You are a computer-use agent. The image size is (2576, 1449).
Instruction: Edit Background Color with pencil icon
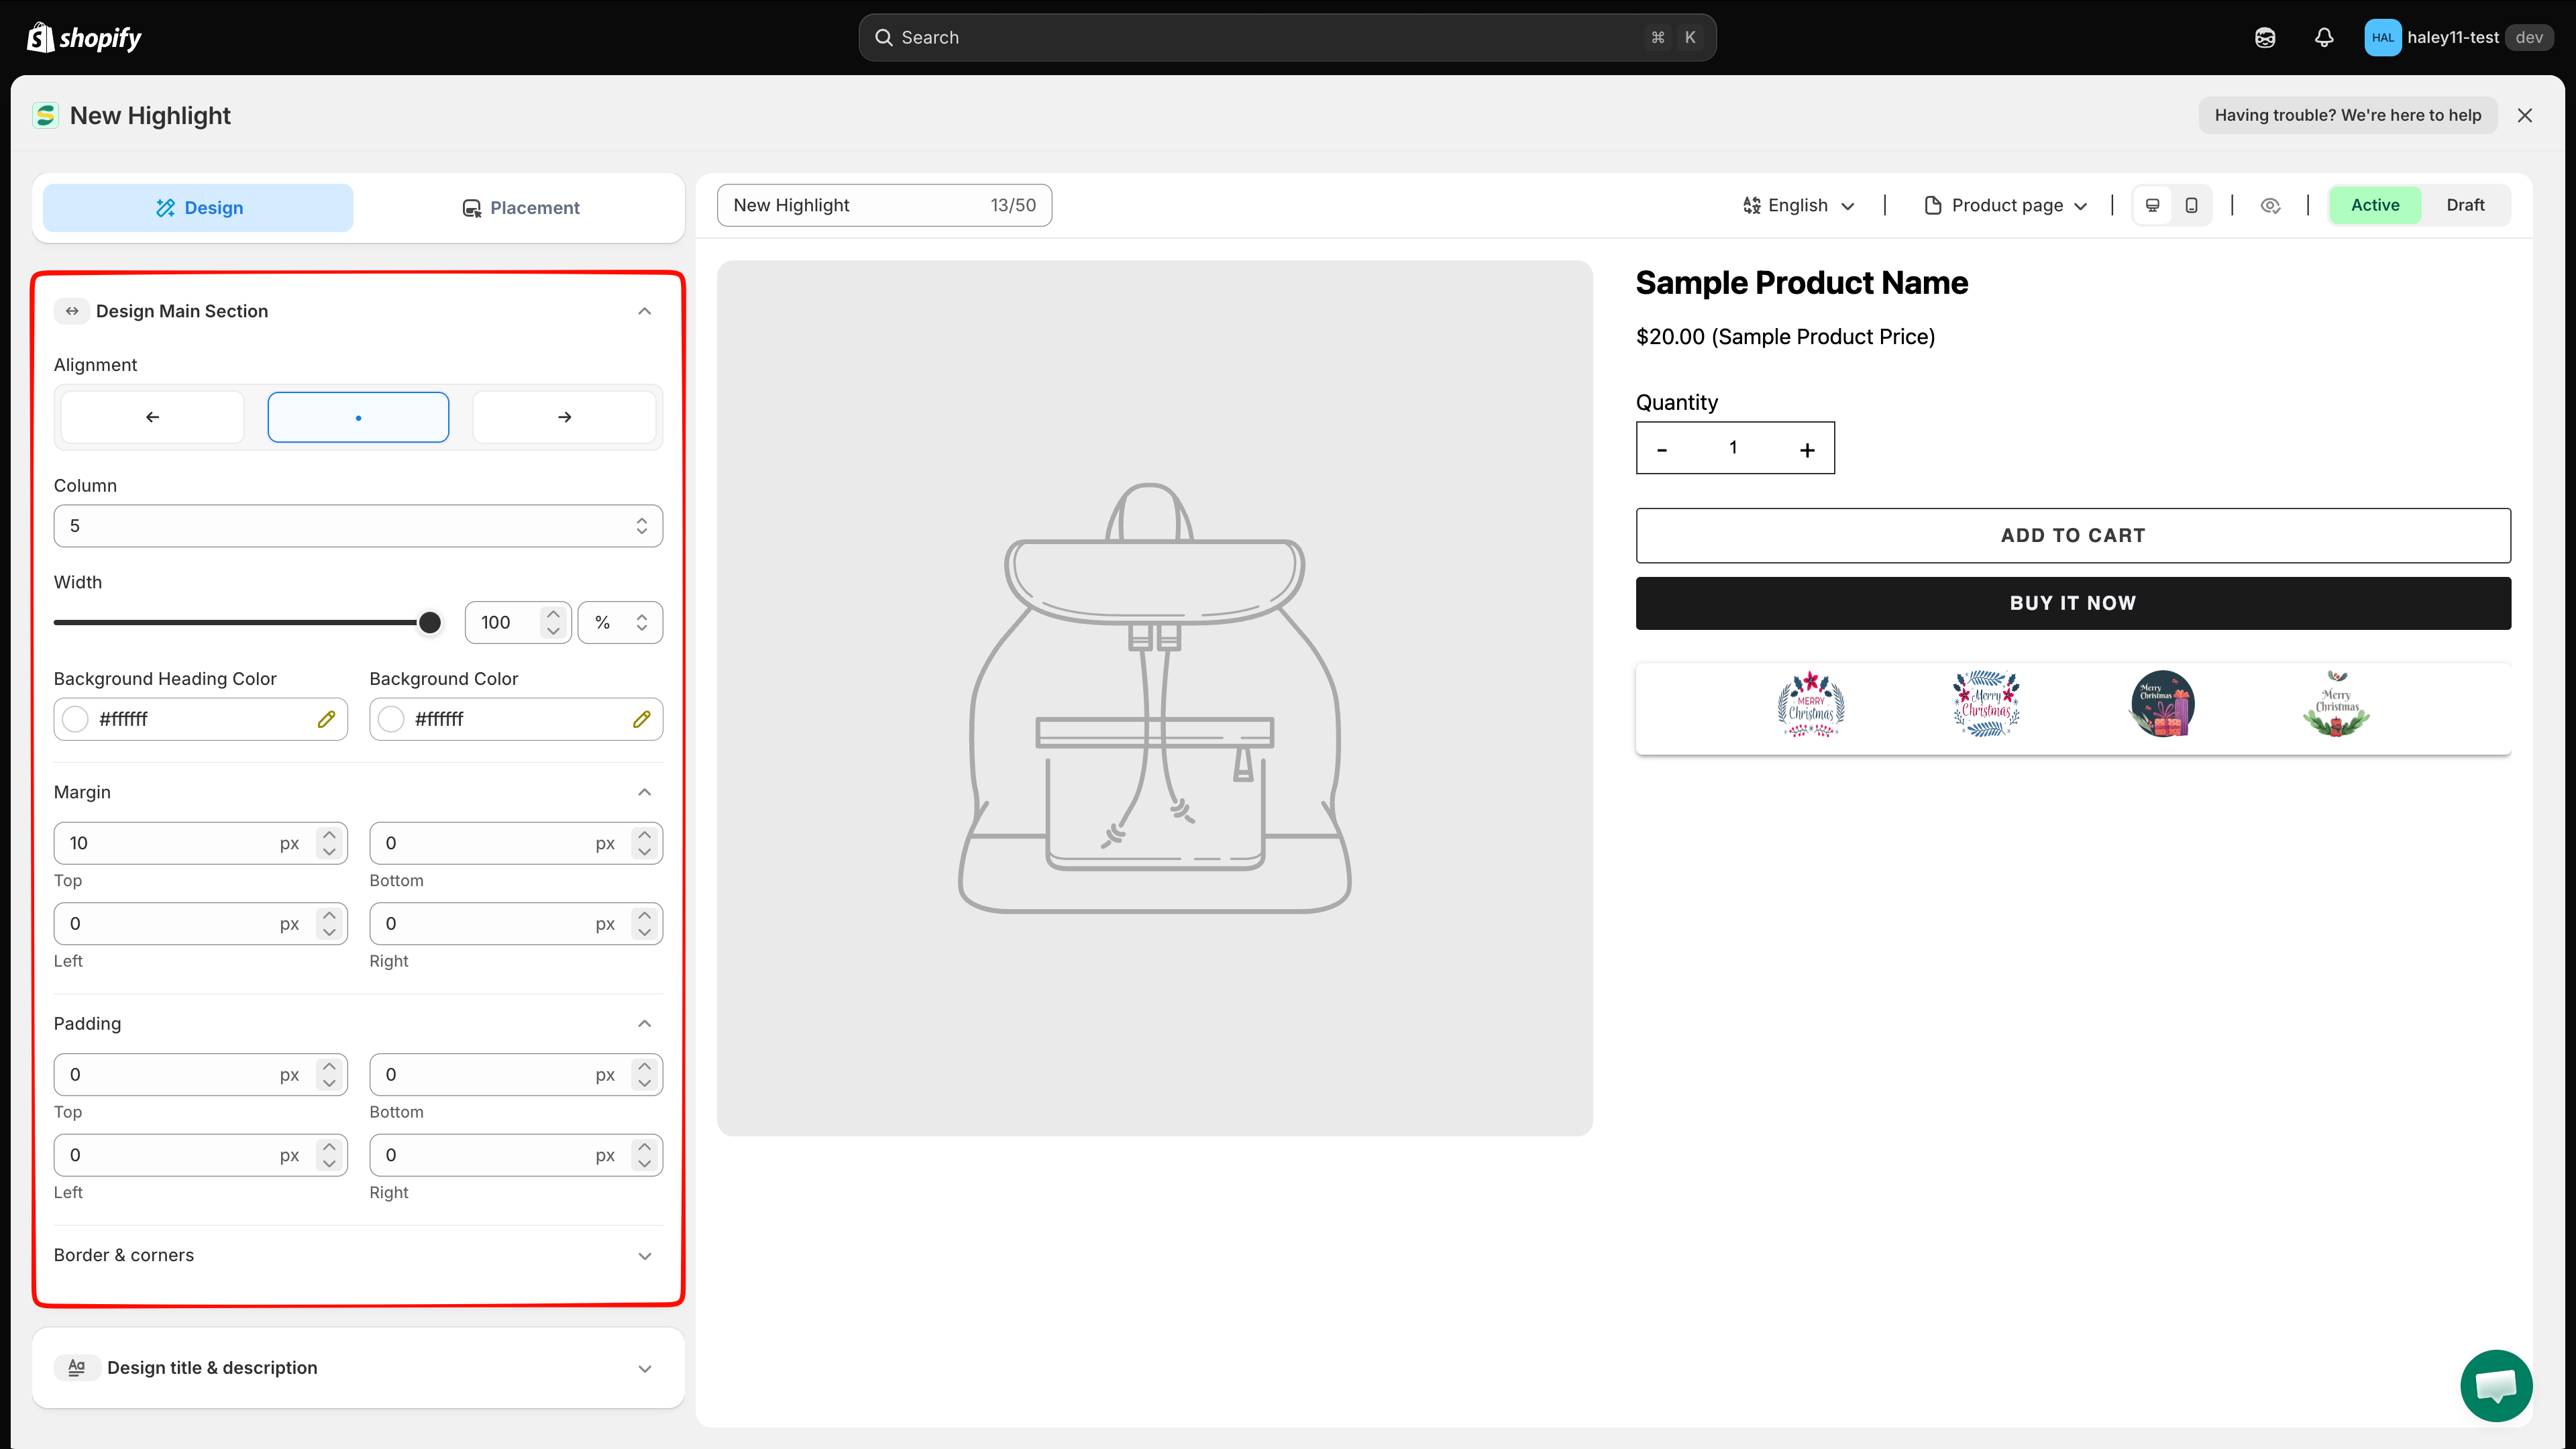pyautogui.click(x=641, y=719)
